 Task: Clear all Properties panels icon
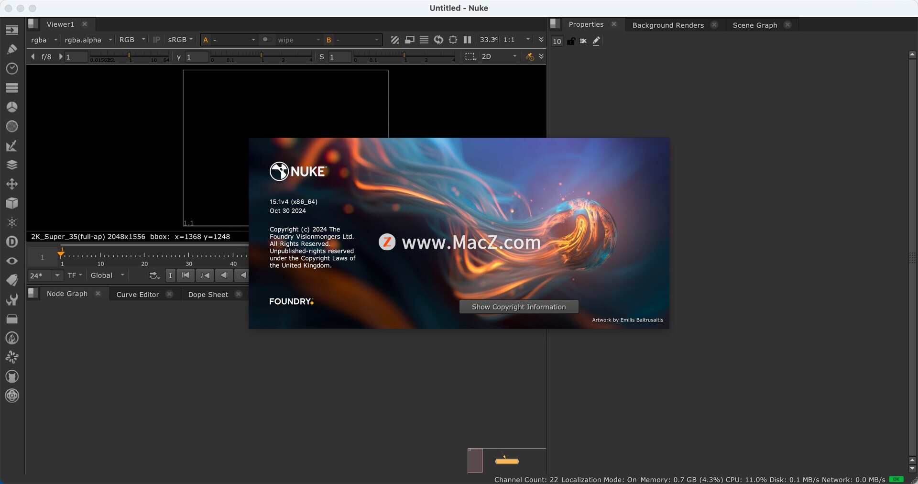pos(583,41)
